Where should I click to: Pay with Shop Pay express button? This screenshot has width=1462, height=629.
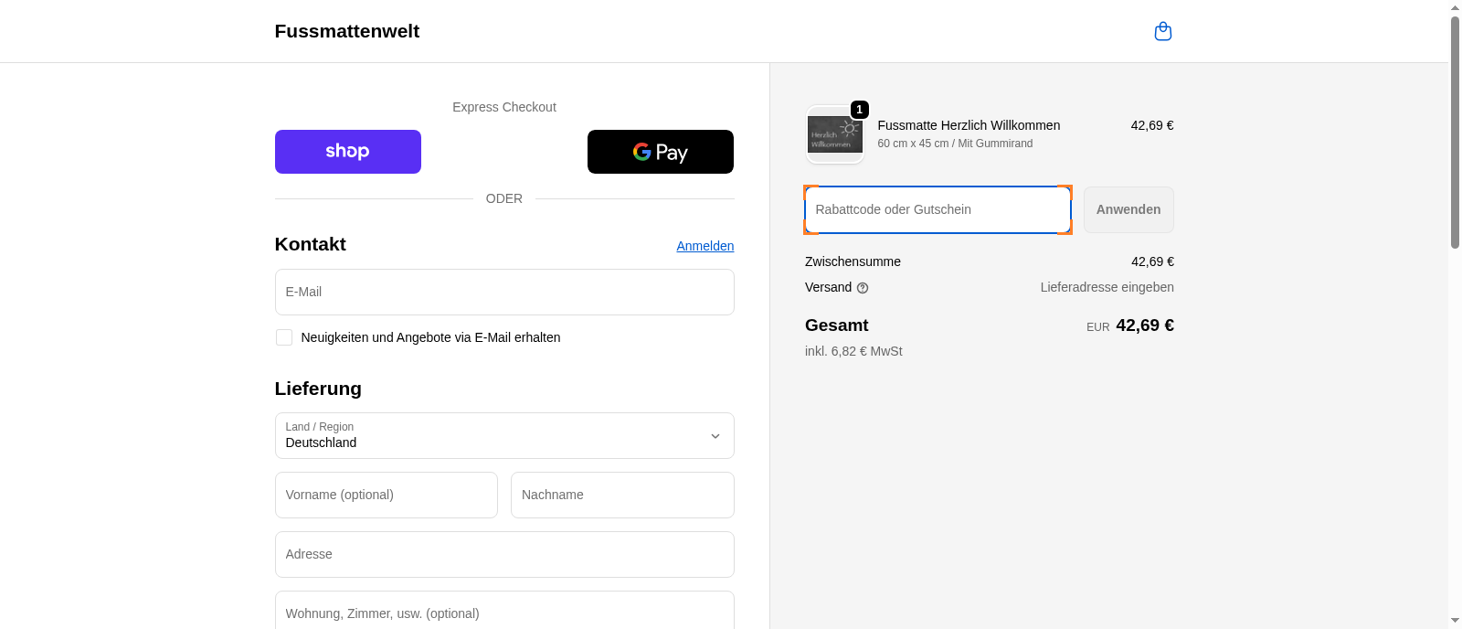[x=347, y=152]
